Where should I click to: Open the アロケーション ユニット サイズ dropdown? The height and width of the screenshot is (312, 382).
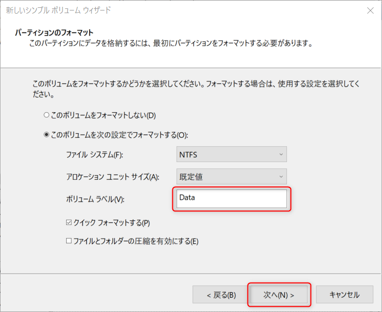[231, 176]
